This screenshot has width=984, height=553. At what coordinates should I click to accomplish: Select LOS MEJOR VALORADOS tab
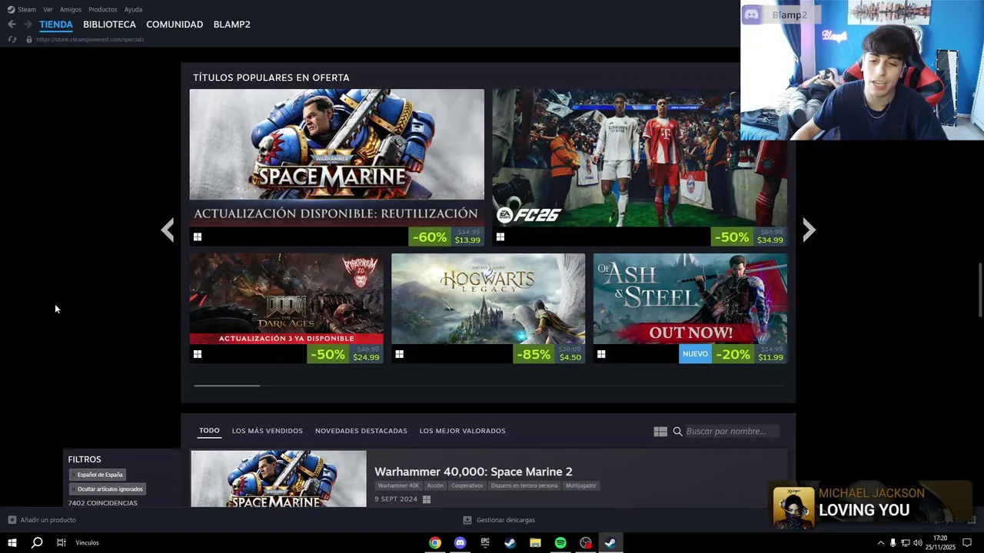coord(462,431)
